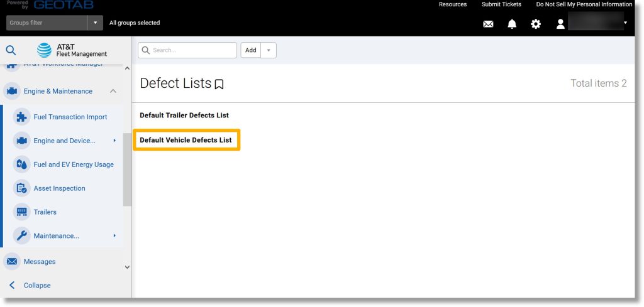The image size is (644, 307).
Task: Click the Fuel and EV Energy Usage icon
Action: (21, 164)
